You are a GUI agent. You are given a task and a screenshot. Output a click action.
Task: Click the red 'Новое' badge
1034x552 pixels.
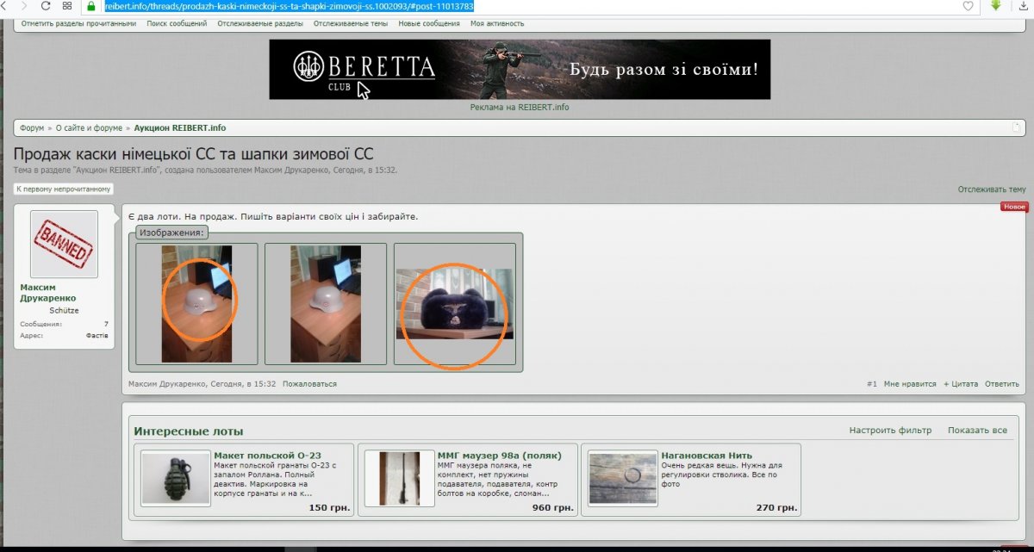pyautogui.click(x=1014, y=207)
